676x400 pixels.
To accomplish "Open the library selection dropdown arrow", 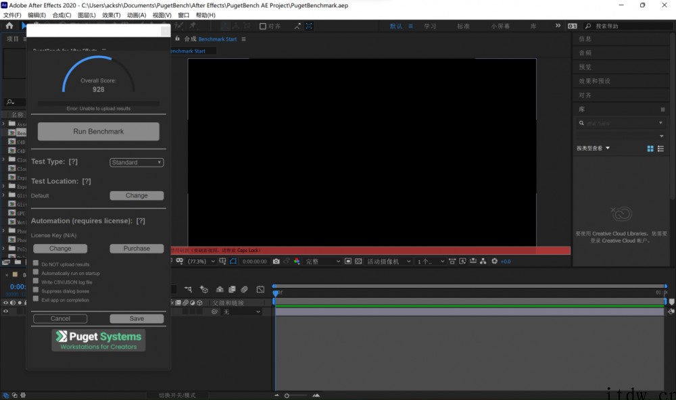I will [x=662, y=136].
